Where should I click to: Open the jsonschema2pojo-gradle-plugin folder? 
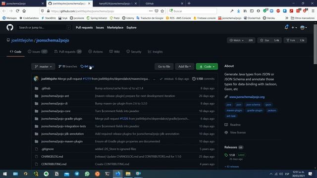click(61, 119)
